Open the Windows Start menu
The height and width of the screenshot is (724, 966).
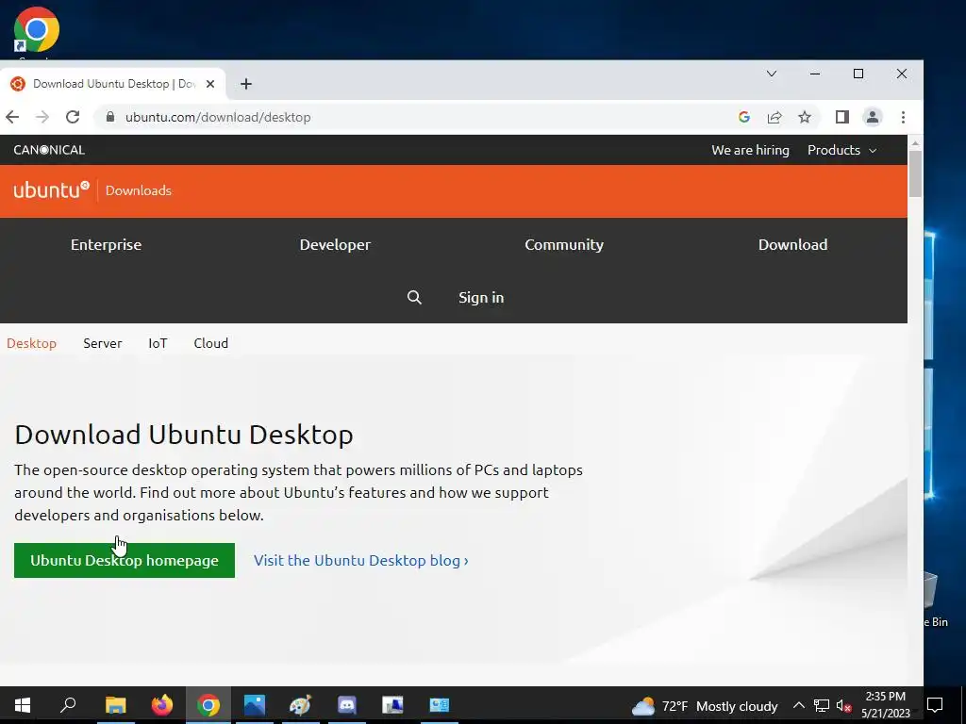coord(23,705)
